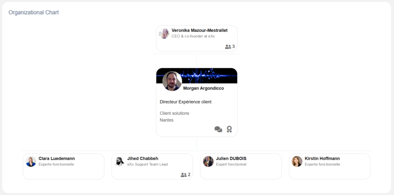The width and height of the screenshot is (394, 195).
Task: Expand Veronika's 3 direct reports
Action: pos(230,47)
